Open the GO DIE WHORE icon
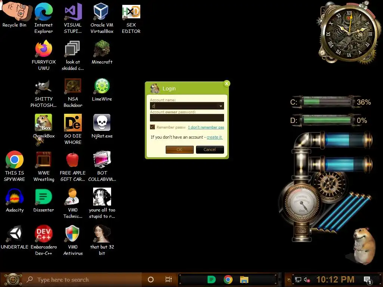 tap(73, 123)
